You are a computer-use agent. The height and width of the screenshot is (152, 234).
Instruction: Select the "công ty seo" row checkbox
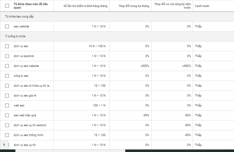pos(7,76)
